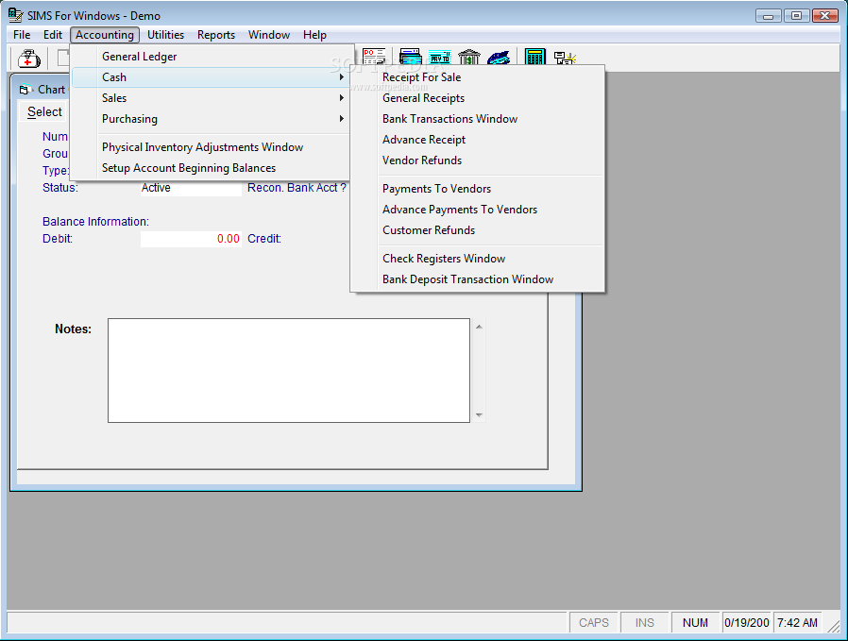Maximize the SIMS For Windows window

[x=796, y=16]
